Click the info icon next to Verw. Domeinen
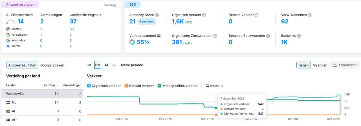Viewport: 361px width, 126px height. pos(310,15)
